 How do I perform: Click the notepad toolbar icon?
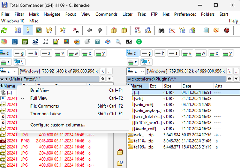pos(206,30)
